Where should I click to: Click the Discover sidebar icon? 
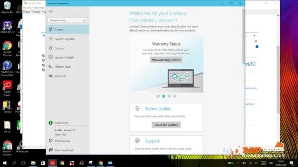point(51,76)
